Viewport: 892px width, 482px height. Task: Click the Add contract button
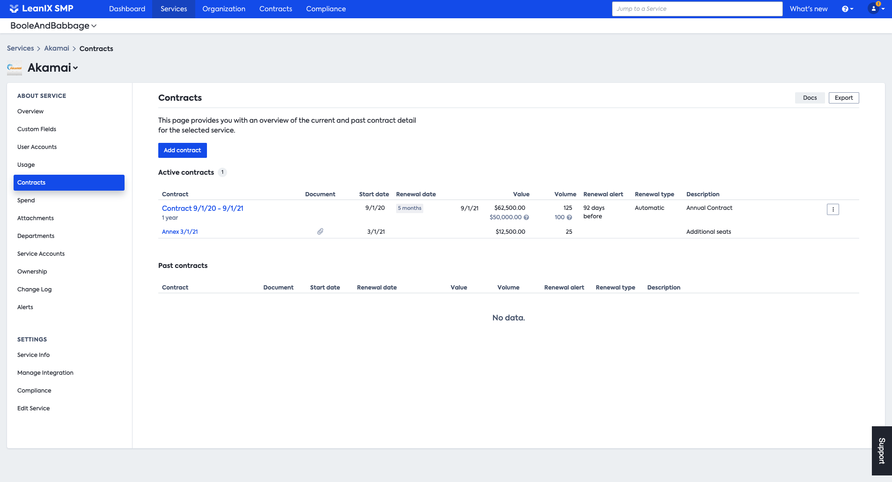point(183,150)
